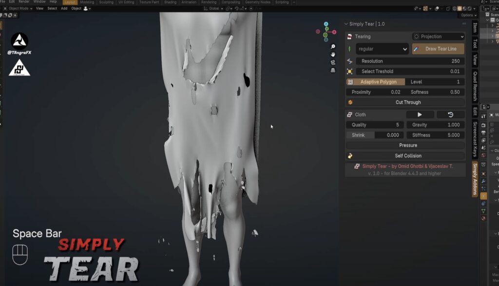Open the Simply Addons sidebar tab

(475, 179)
